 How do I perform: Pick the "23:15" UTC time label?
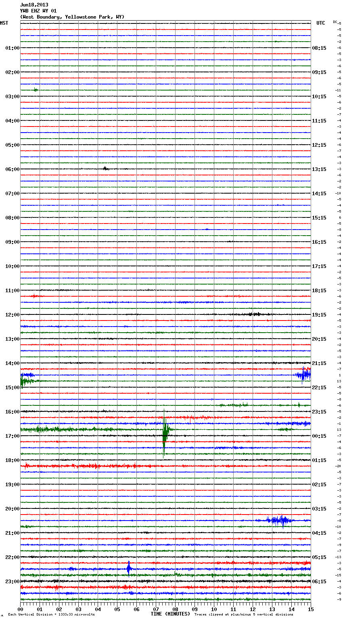[x=319, y=412]
